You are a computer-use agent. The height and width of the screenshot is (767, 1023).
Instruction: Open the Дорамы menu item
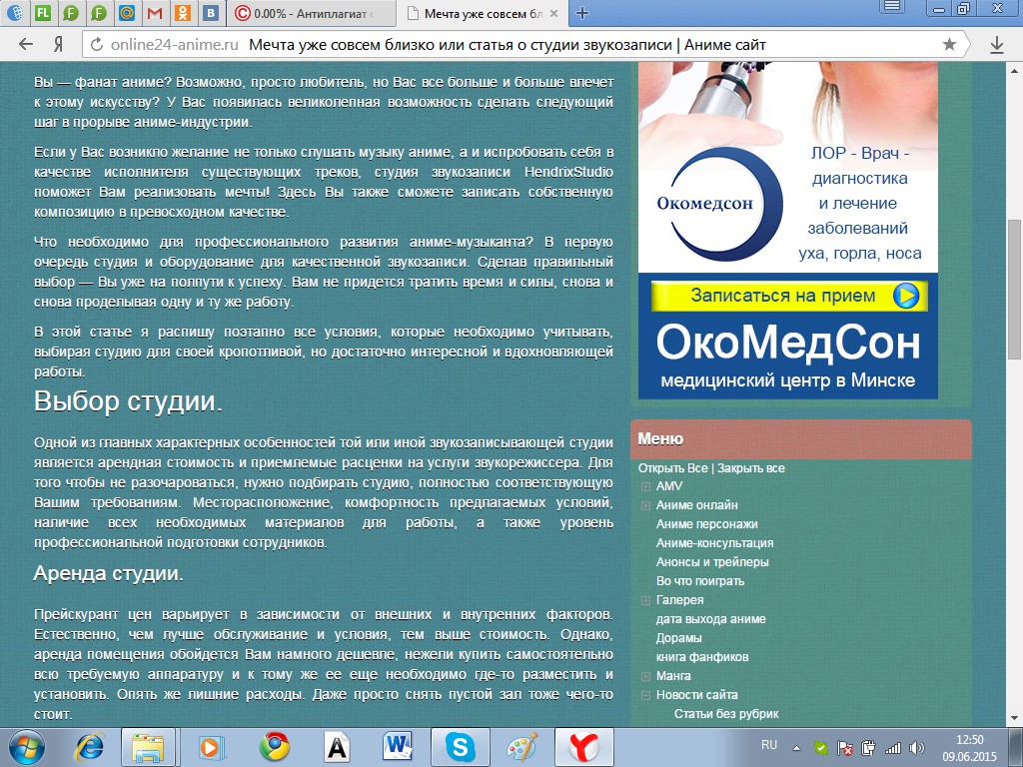(x=678, y=638)
